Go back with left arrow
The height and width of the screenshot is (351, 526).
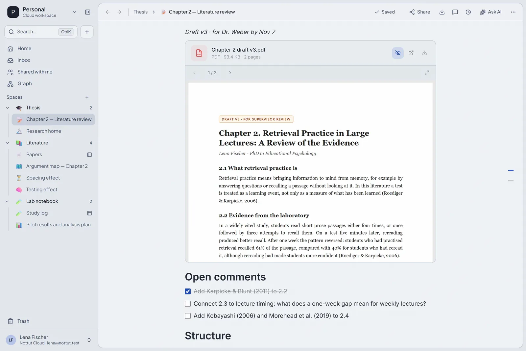click(108, 12)
